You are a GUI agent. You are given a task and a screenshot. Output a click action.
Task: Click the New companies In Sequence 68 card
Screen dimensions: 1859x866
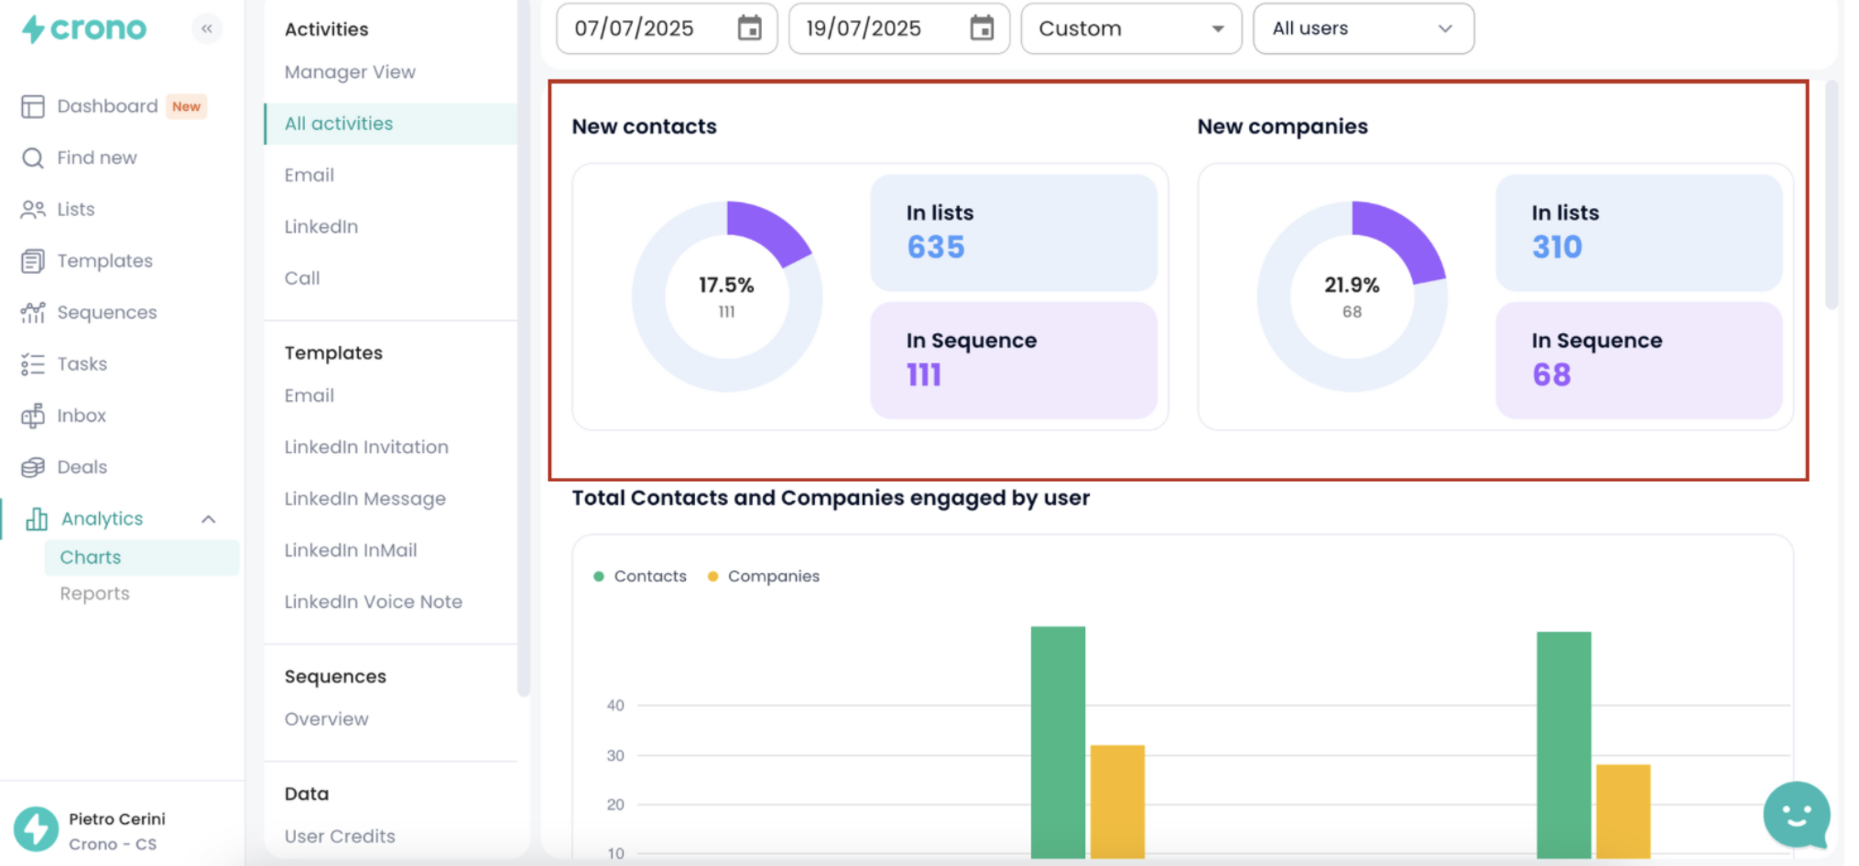point(1639,361)
